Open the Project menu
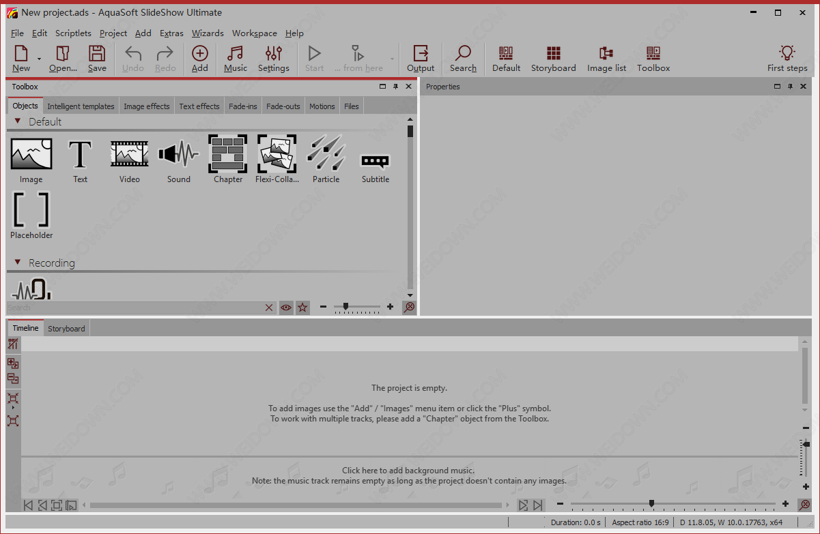Viewport: 820px width, 534px height. pos(113,33)
